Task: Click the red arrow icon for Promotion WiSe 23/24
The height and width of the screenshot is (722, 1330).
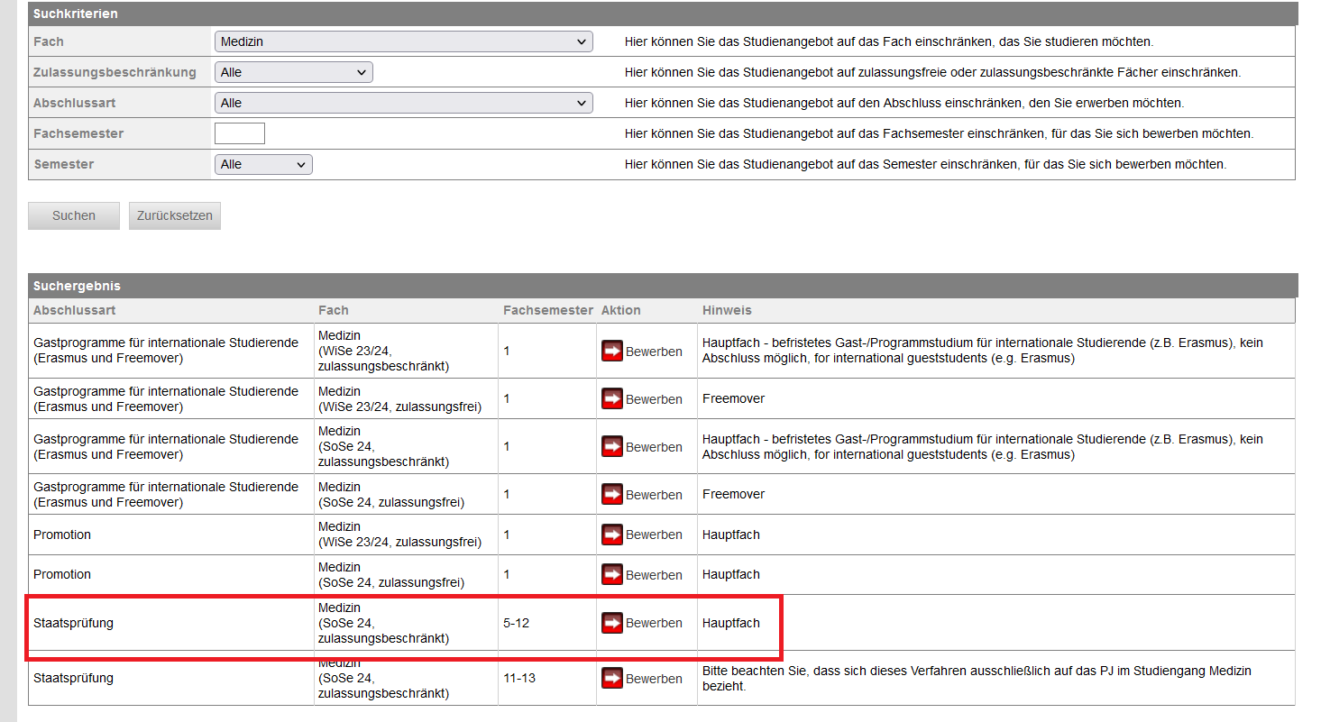Action: 612,535
